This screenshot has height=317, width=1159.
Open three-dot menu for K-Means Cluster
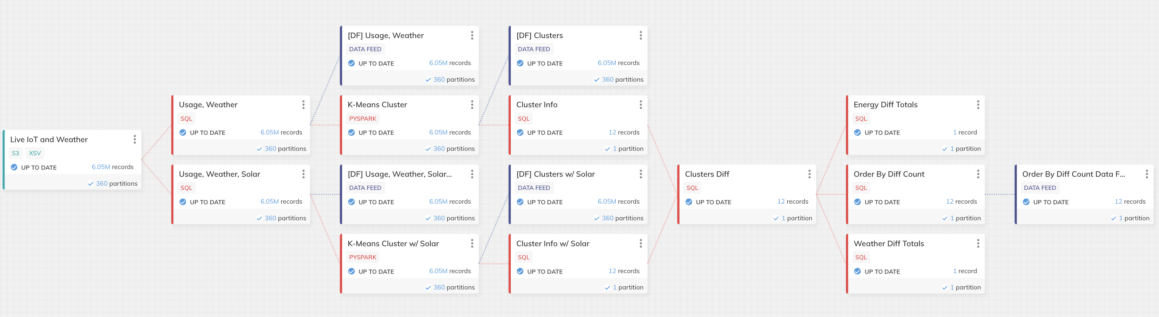(x=472, y=105)
